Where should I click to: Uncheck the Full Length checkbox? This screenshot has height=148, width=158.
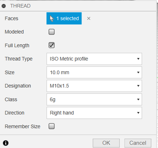click(52, 45)
